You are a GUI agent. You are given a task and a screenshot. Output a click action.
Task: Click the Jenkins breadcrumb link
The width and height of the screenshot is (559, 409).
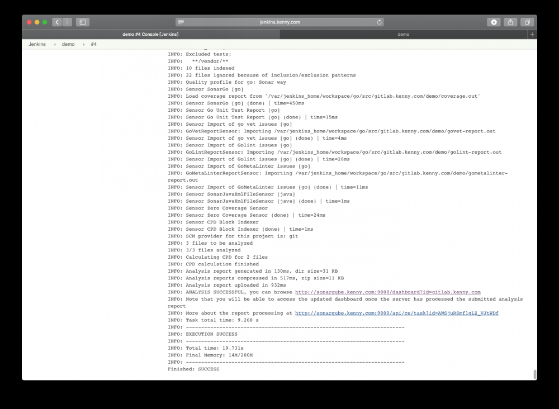pyautogui.click(x=36, y=44)
